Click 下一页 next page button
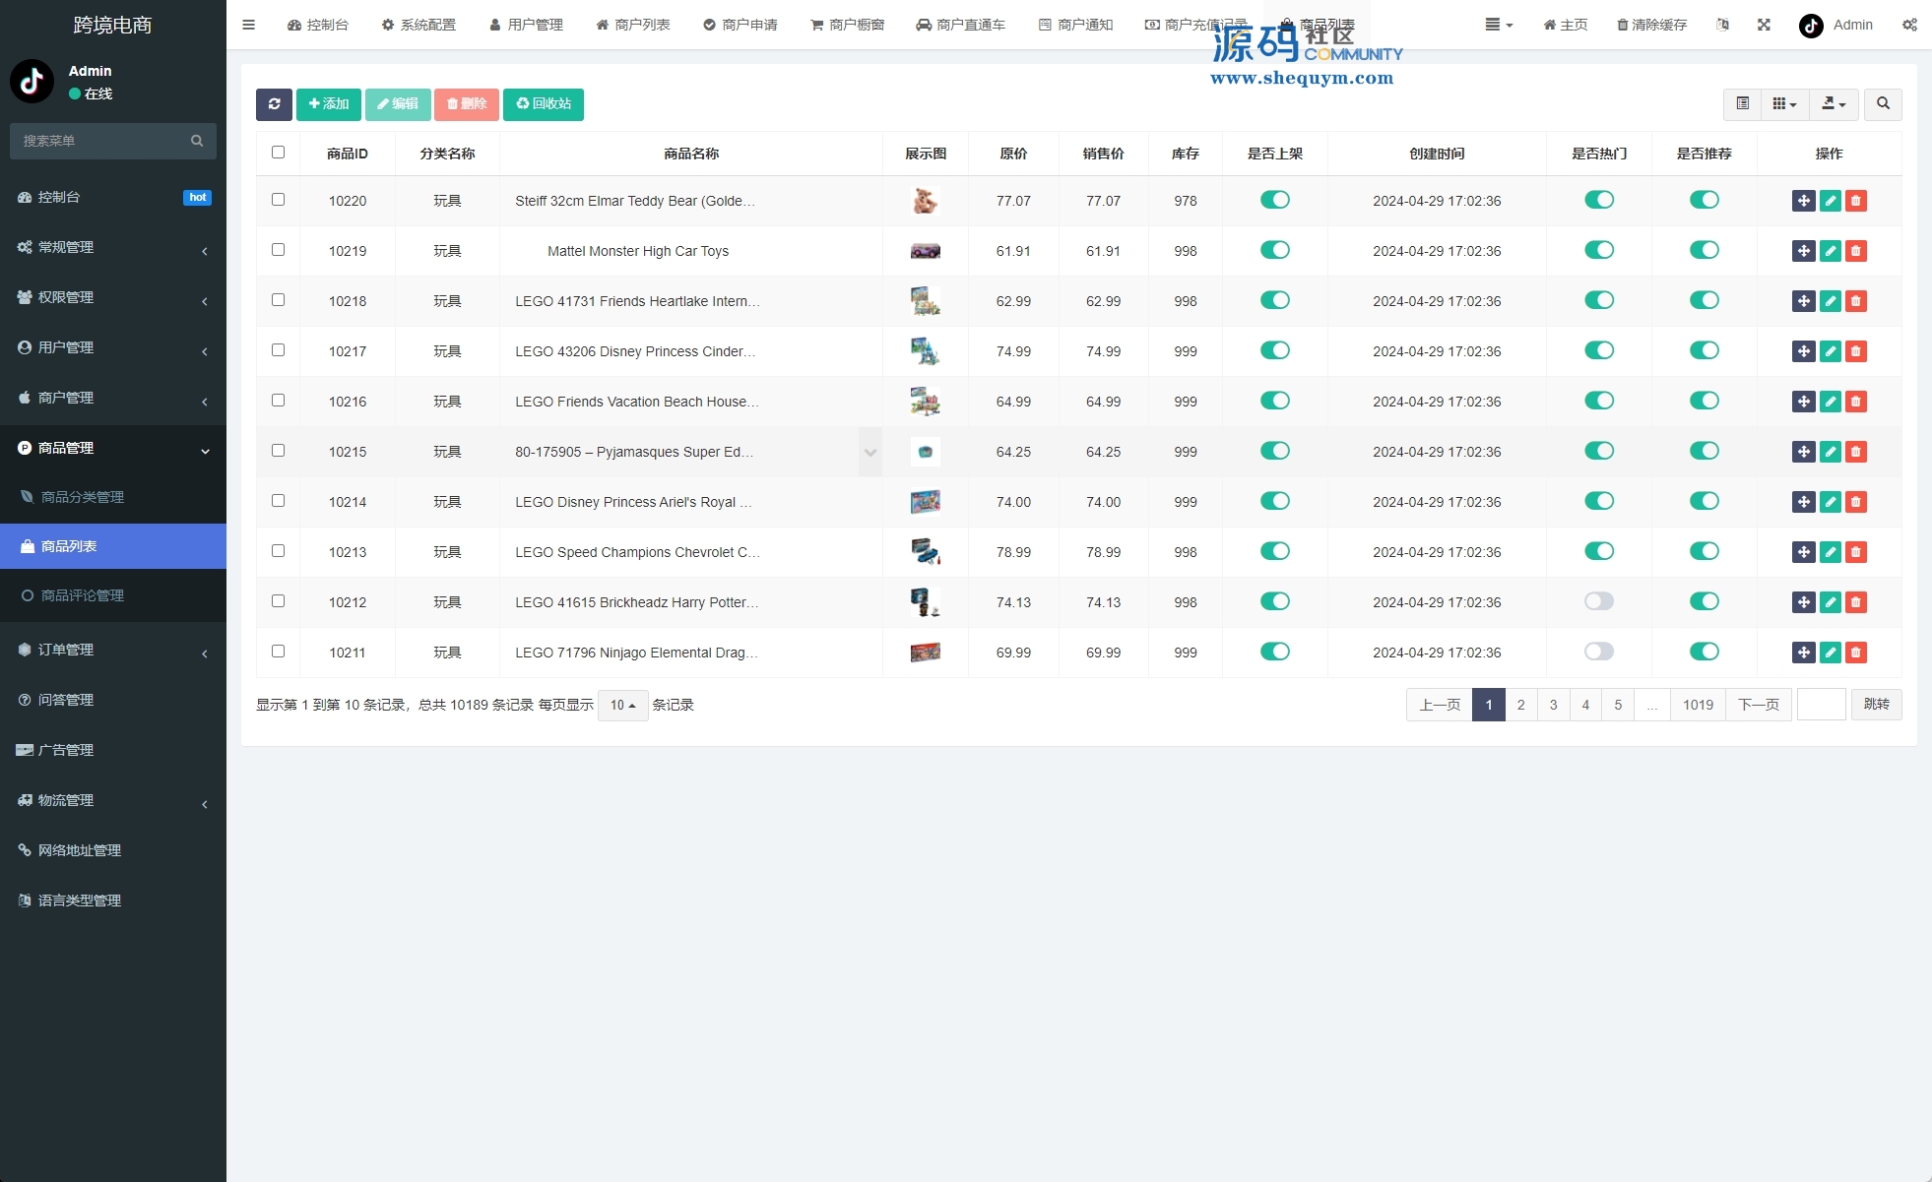Viewport: 1932px width, 1182px height. 1759,705
